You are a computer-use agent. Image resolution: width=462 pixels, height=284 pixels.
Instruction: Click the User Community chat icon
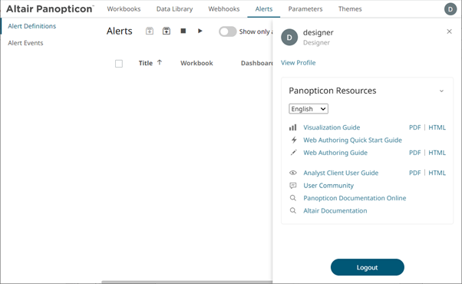coord(293,186)
